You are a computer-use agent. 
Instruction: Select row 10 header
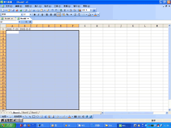[3, 57]
